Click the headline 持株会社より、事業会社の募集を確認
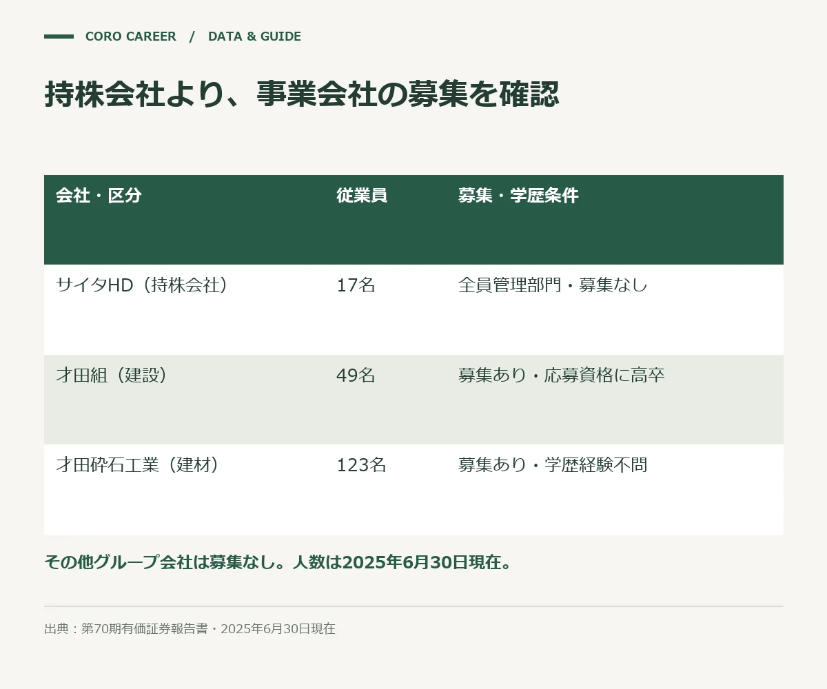Image resolution: width=827 pixels, height=689 pixels. tap(302, 94)
